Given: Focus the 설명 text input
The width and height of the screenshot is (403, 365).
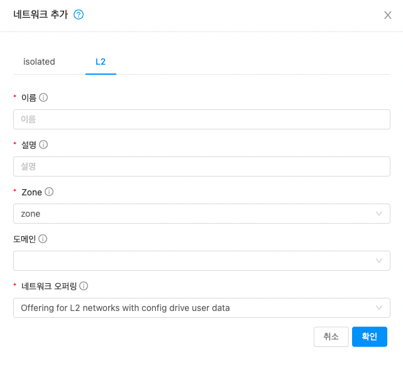Looking at the screenshot, I should click(202, 166).
